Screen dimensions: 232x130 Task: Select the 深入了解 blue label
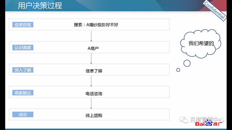point(23,70)
